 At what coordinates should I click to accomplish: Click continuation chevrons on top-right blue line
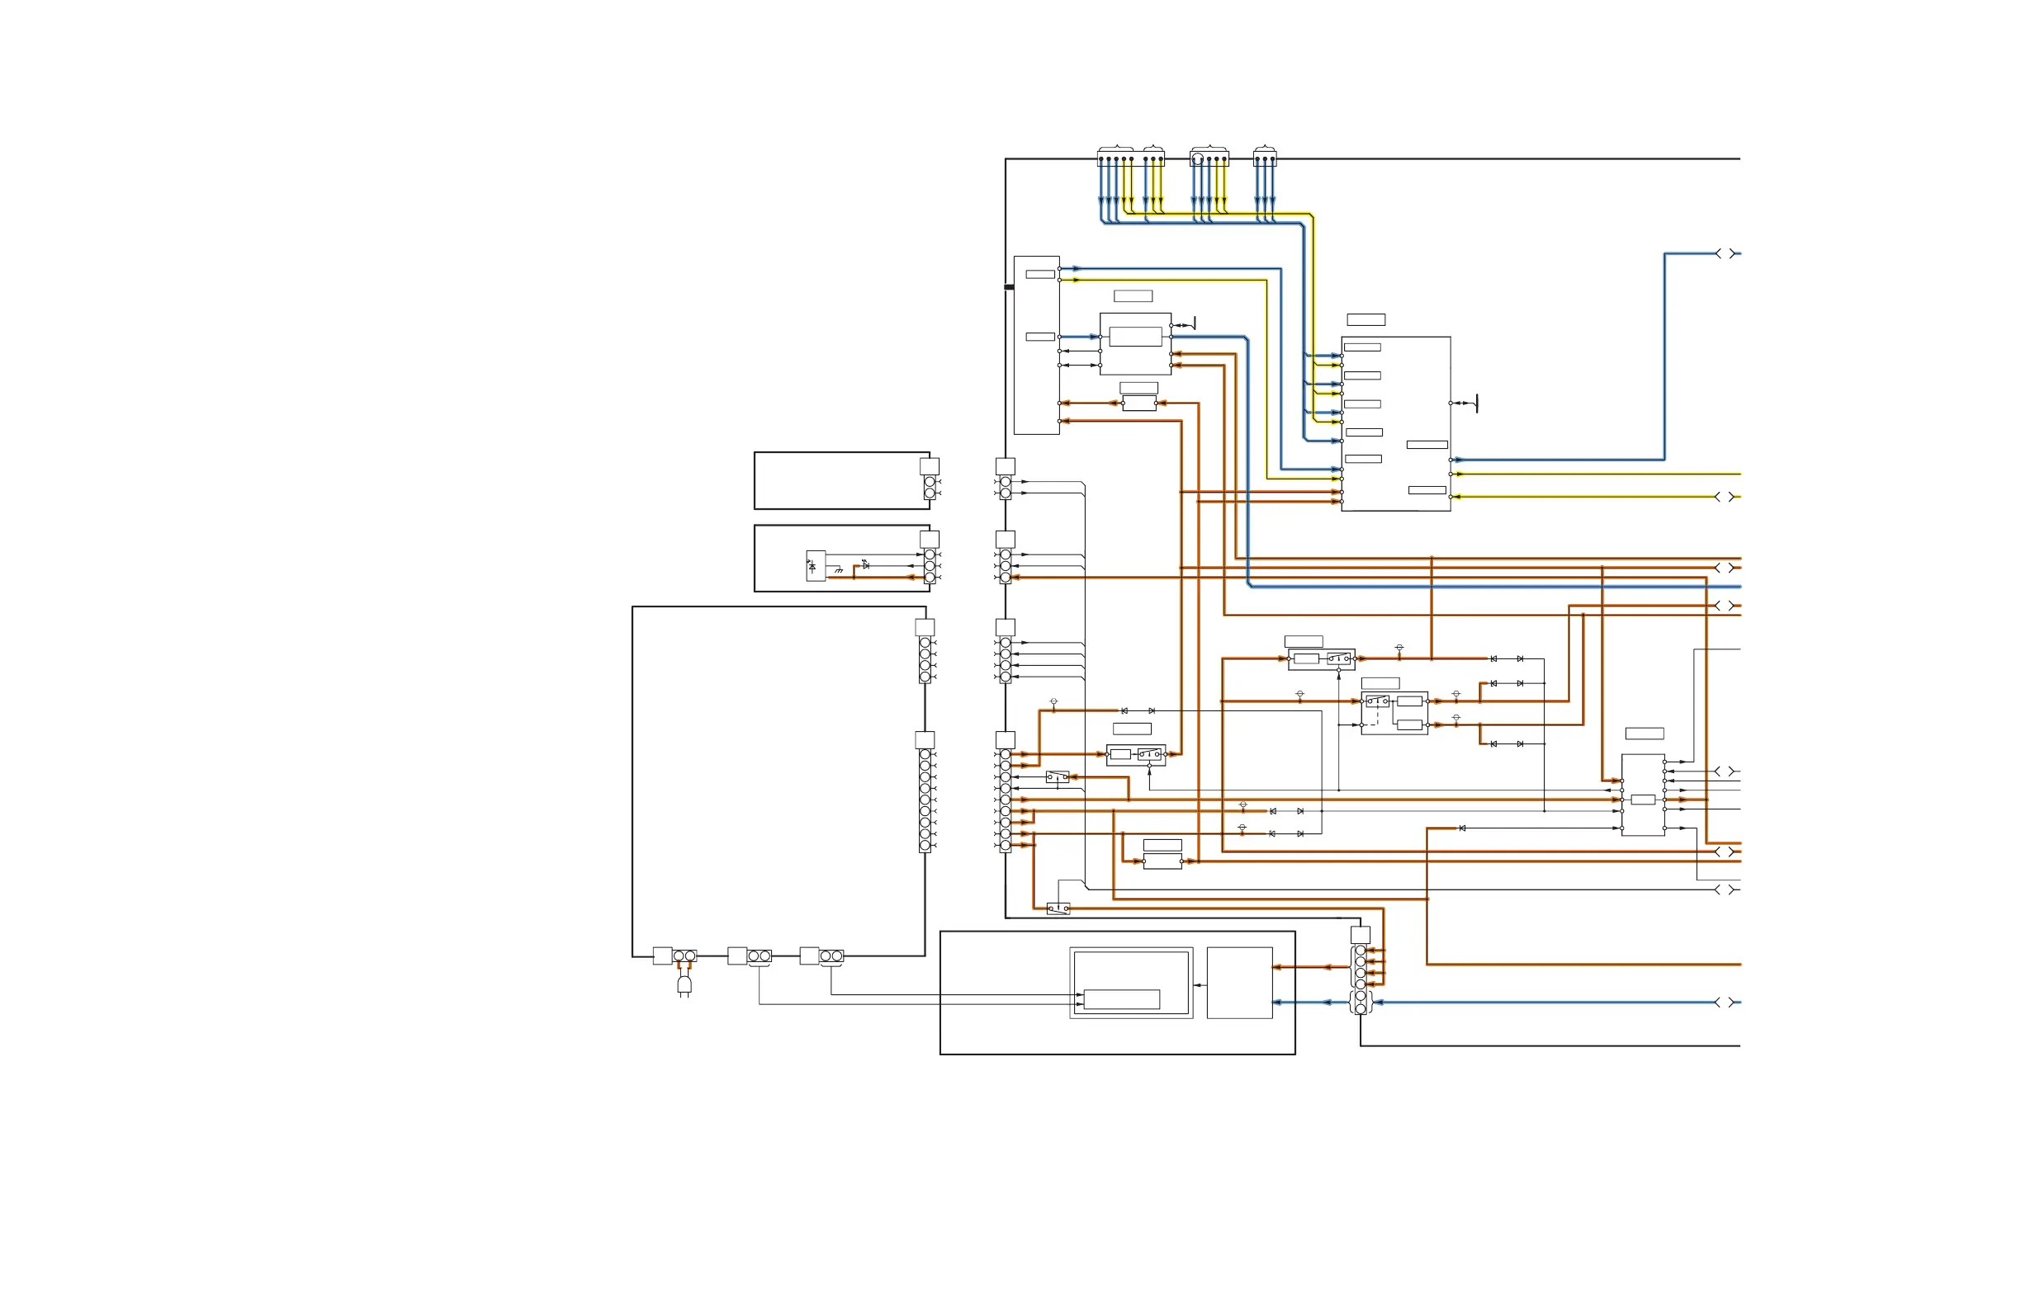click(x=1725, y=254)
